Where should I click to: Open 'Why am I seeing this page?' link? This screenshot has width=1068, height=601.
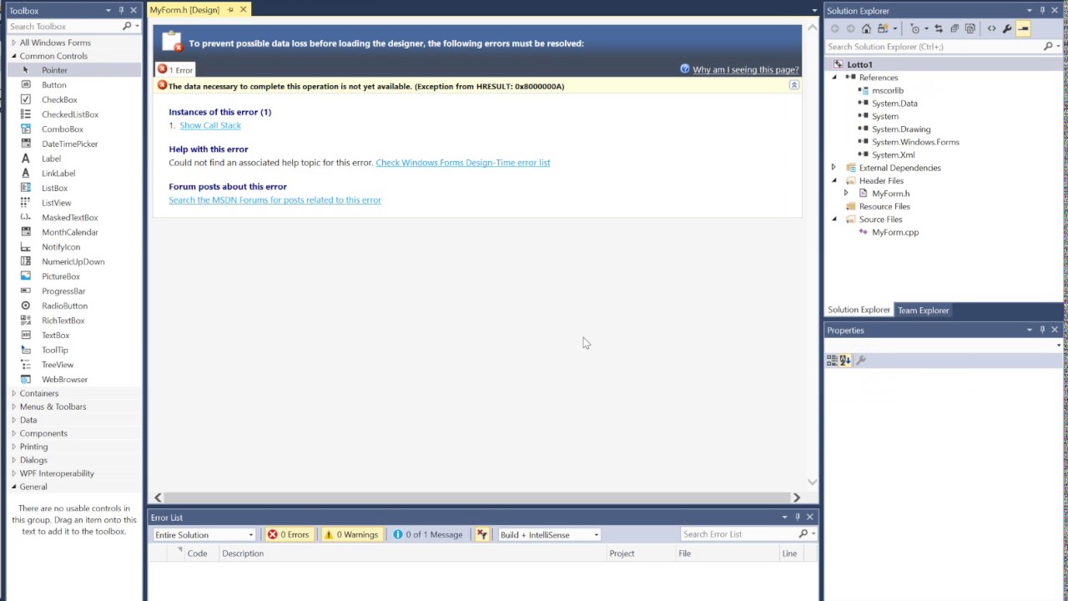(745, 69)
